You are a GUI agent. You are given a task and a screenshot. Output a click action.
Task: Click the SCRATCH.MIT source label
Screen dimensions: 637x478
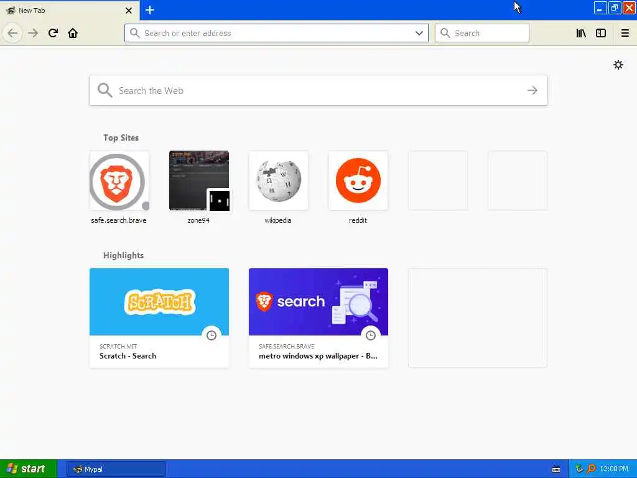click(118, 346)
